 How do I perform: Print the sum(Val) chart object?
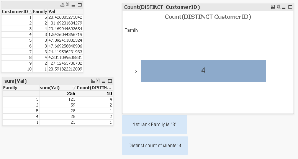pyautogui.click(x=93, y=81)
